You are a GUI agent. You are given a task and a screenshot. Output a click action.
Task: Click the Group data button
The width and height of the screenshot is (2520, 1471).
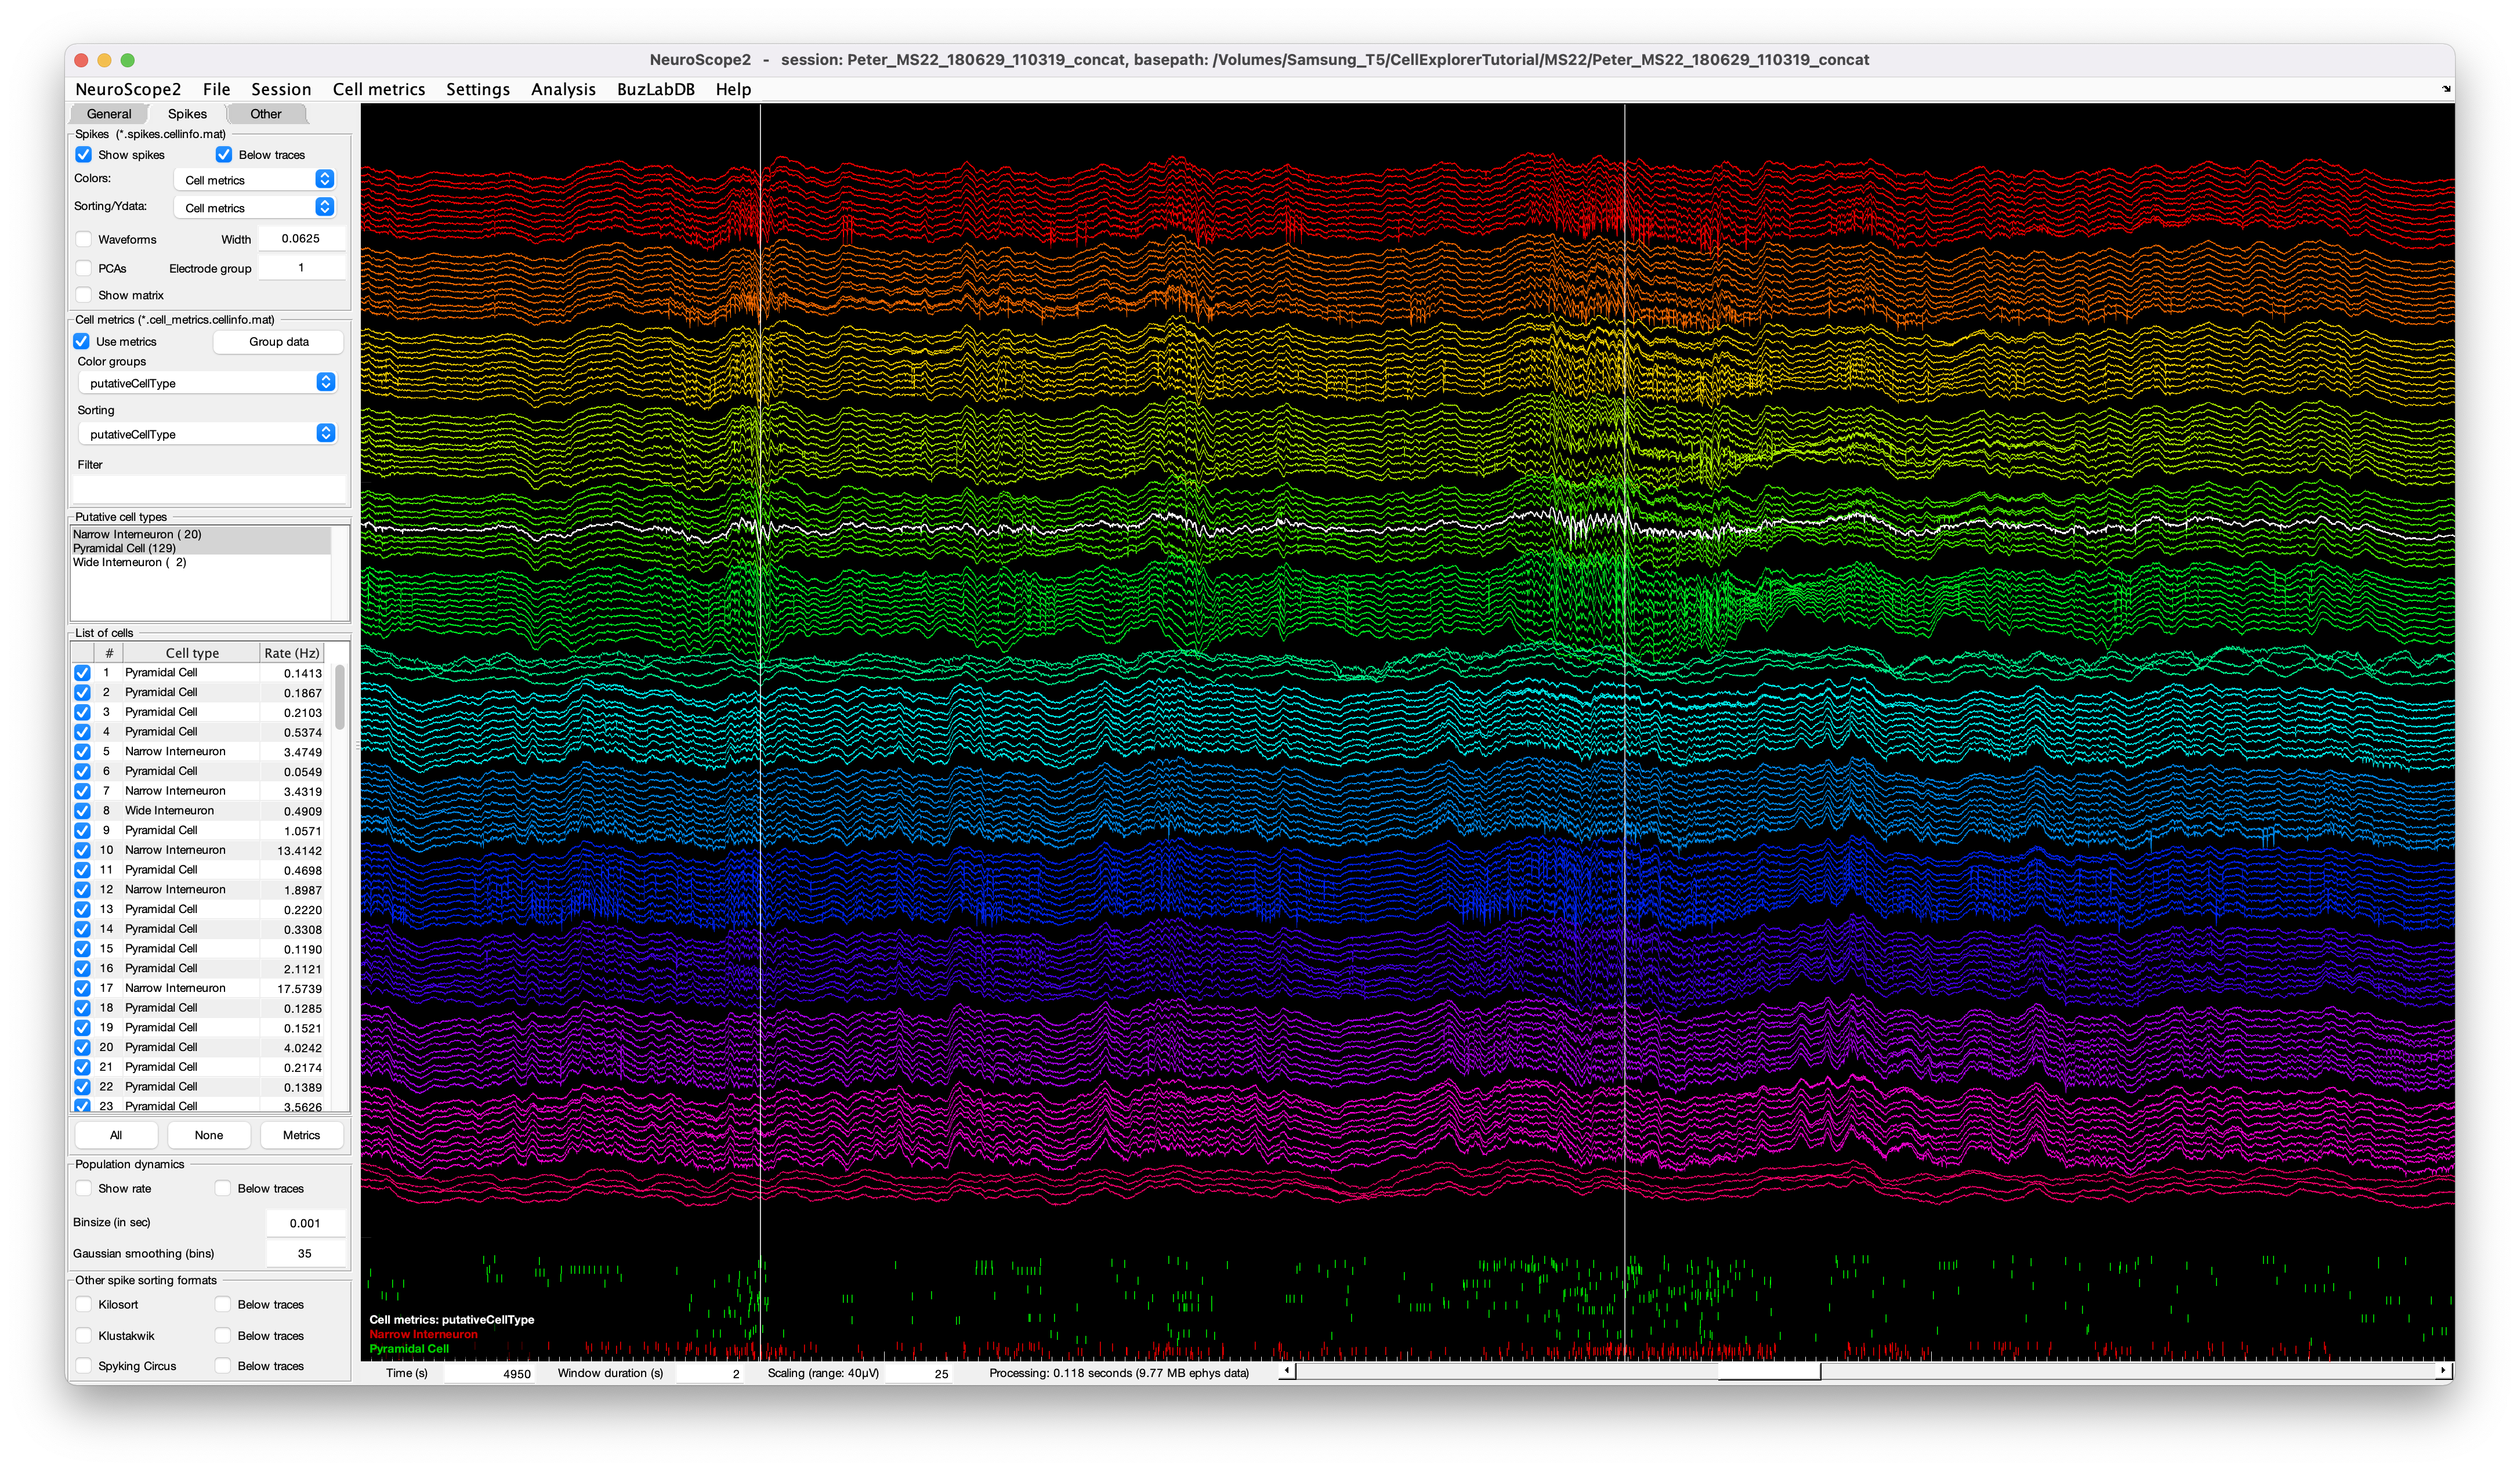tap(278, 342)
